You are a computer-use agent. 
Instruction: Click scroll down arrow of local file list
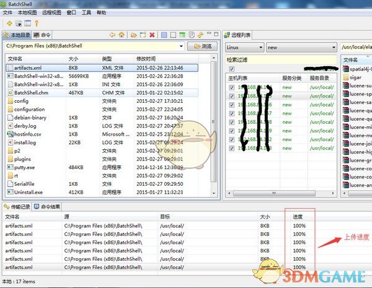[213, 193]
